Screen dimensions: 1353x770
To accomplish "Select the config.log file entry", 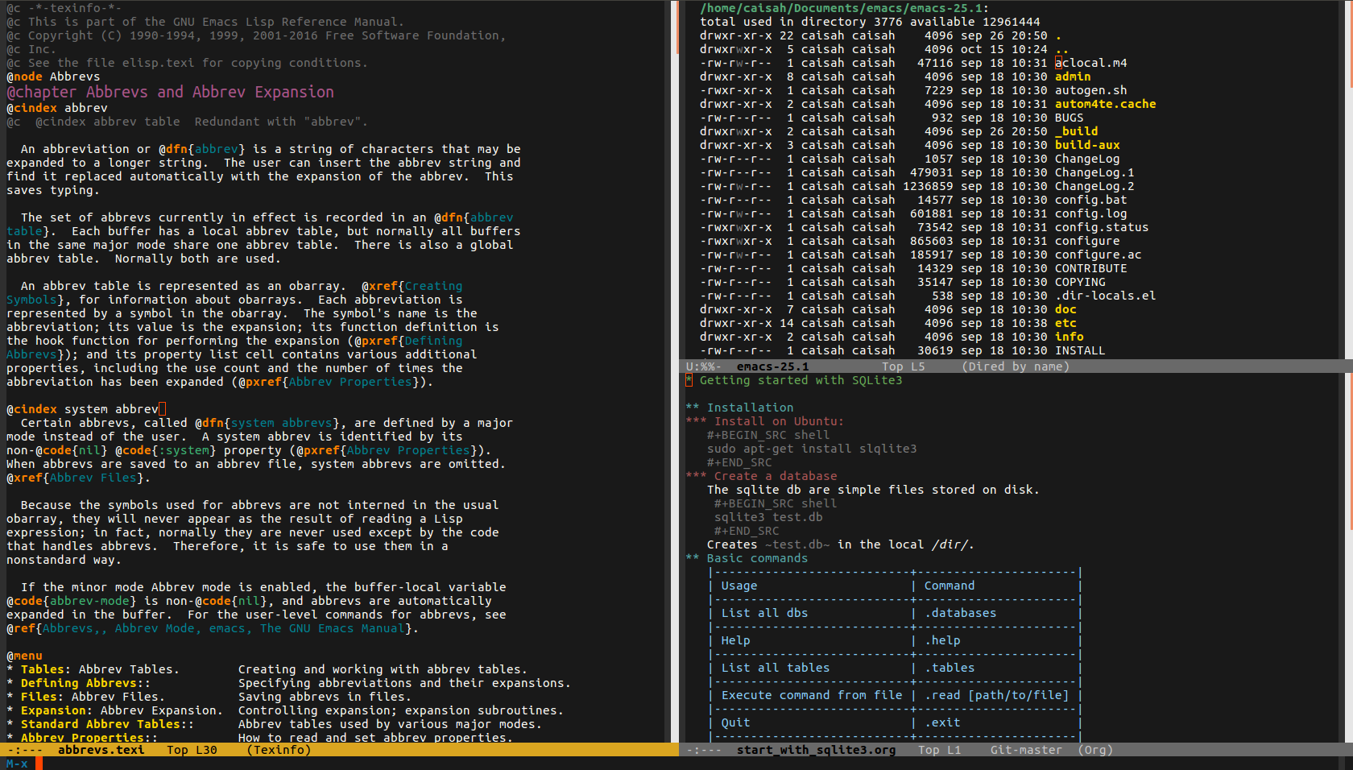I will pos(1090,213).
